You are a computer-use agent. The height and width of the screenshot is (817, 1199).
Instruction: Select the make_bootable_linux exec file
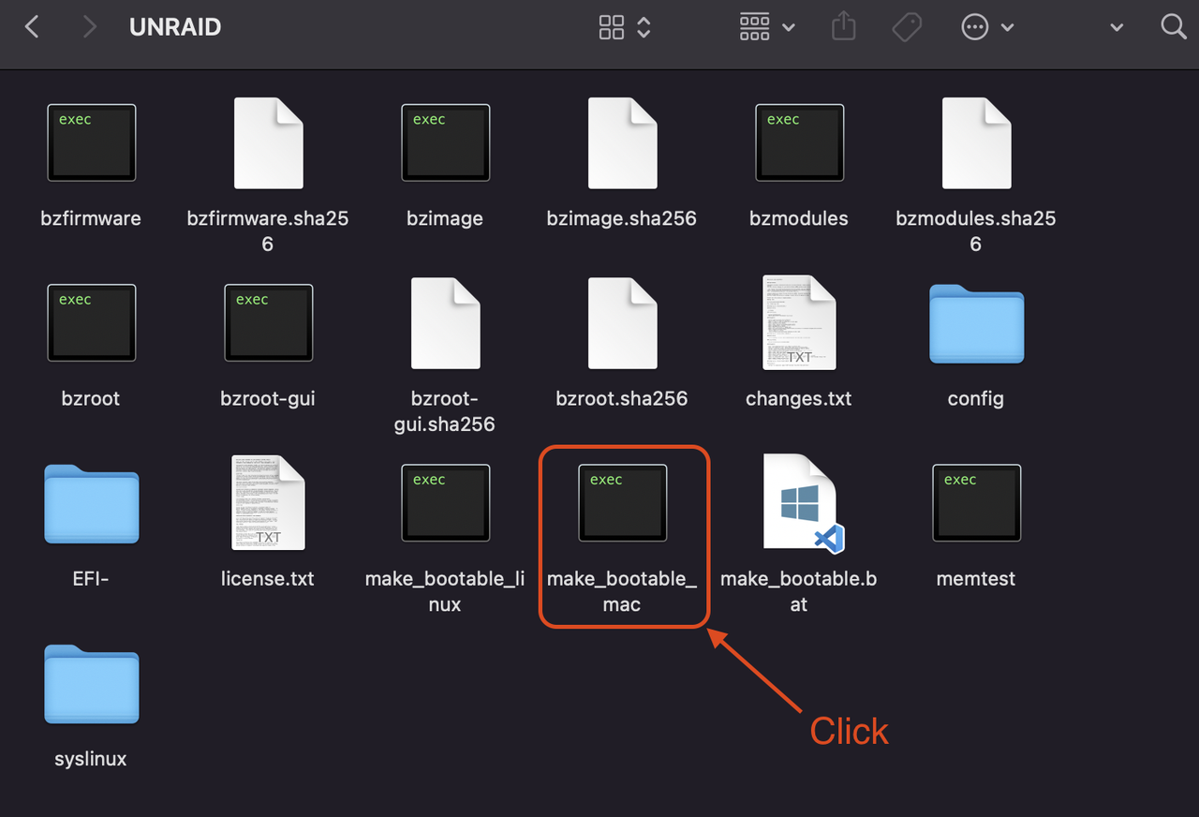click(445, 503)
